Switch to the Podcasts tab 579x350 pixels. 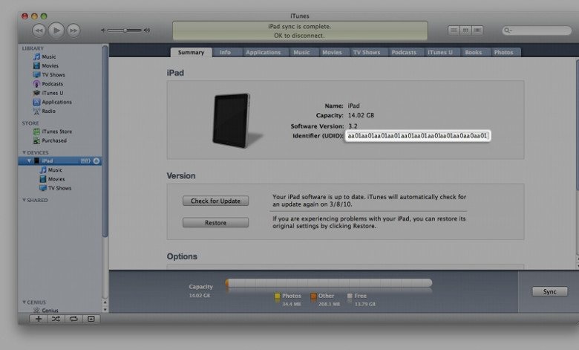click(404, 53)
